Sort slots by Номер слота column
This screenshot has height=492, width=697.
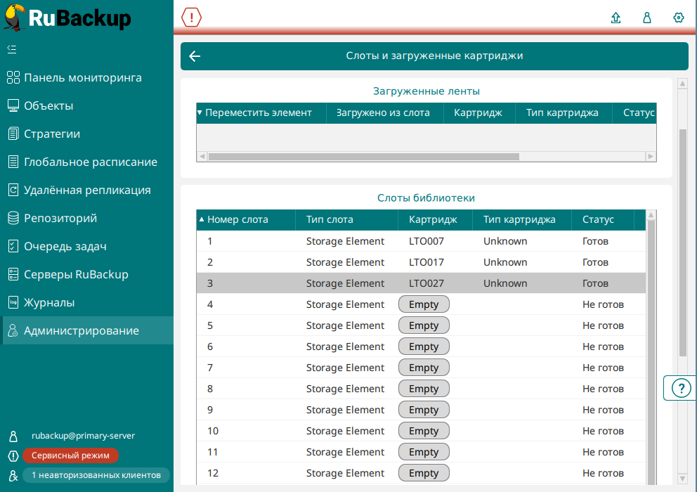click(x=237, y=219)
